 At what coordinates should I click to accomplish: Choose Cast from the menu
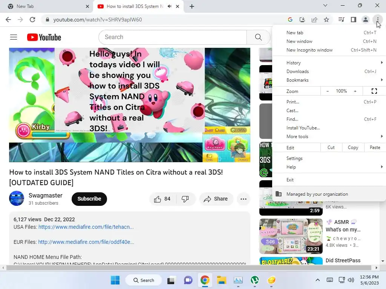tap(329, 111)
